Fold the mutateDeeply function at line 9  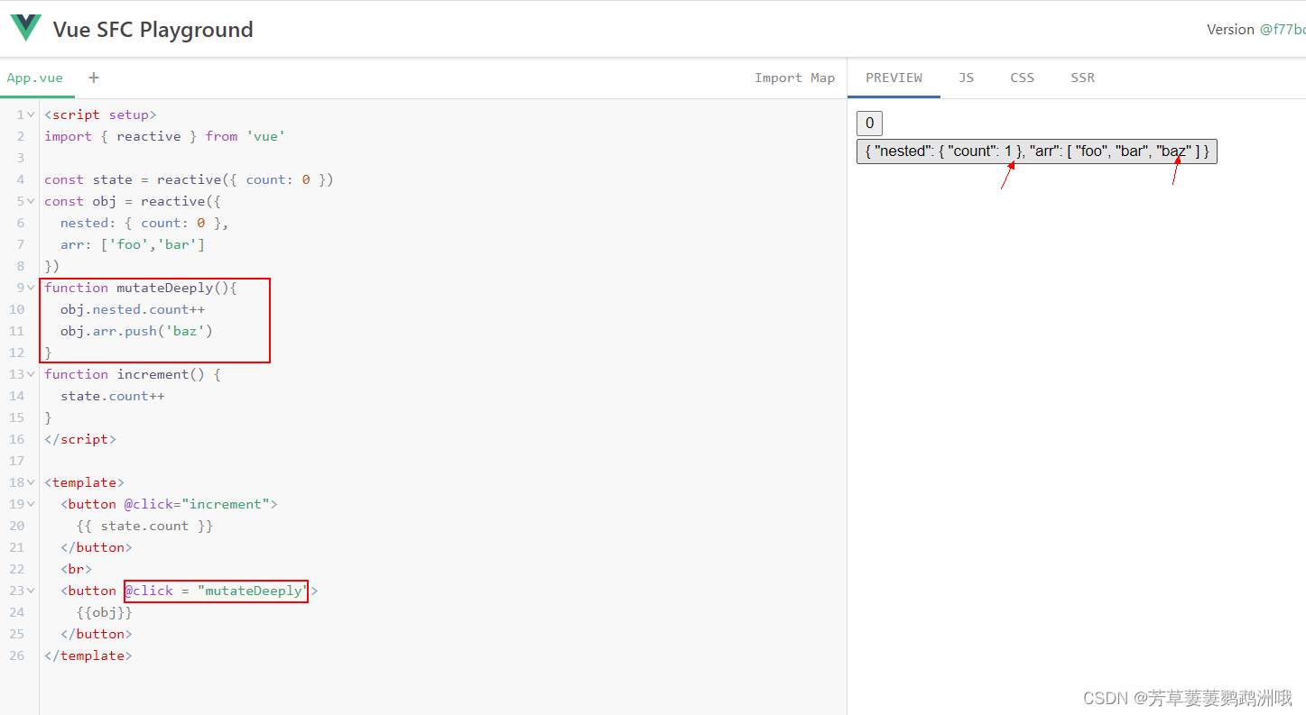point(32,288)
